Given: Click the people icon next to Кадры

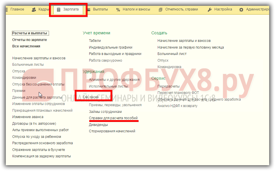Looking at the screenshot, I should coord(34,10).
